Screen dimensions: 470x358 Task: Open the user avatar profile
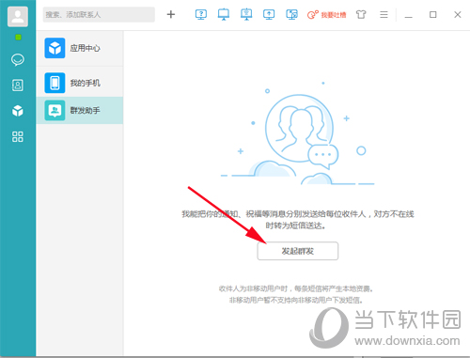click(x=18, y=16)
